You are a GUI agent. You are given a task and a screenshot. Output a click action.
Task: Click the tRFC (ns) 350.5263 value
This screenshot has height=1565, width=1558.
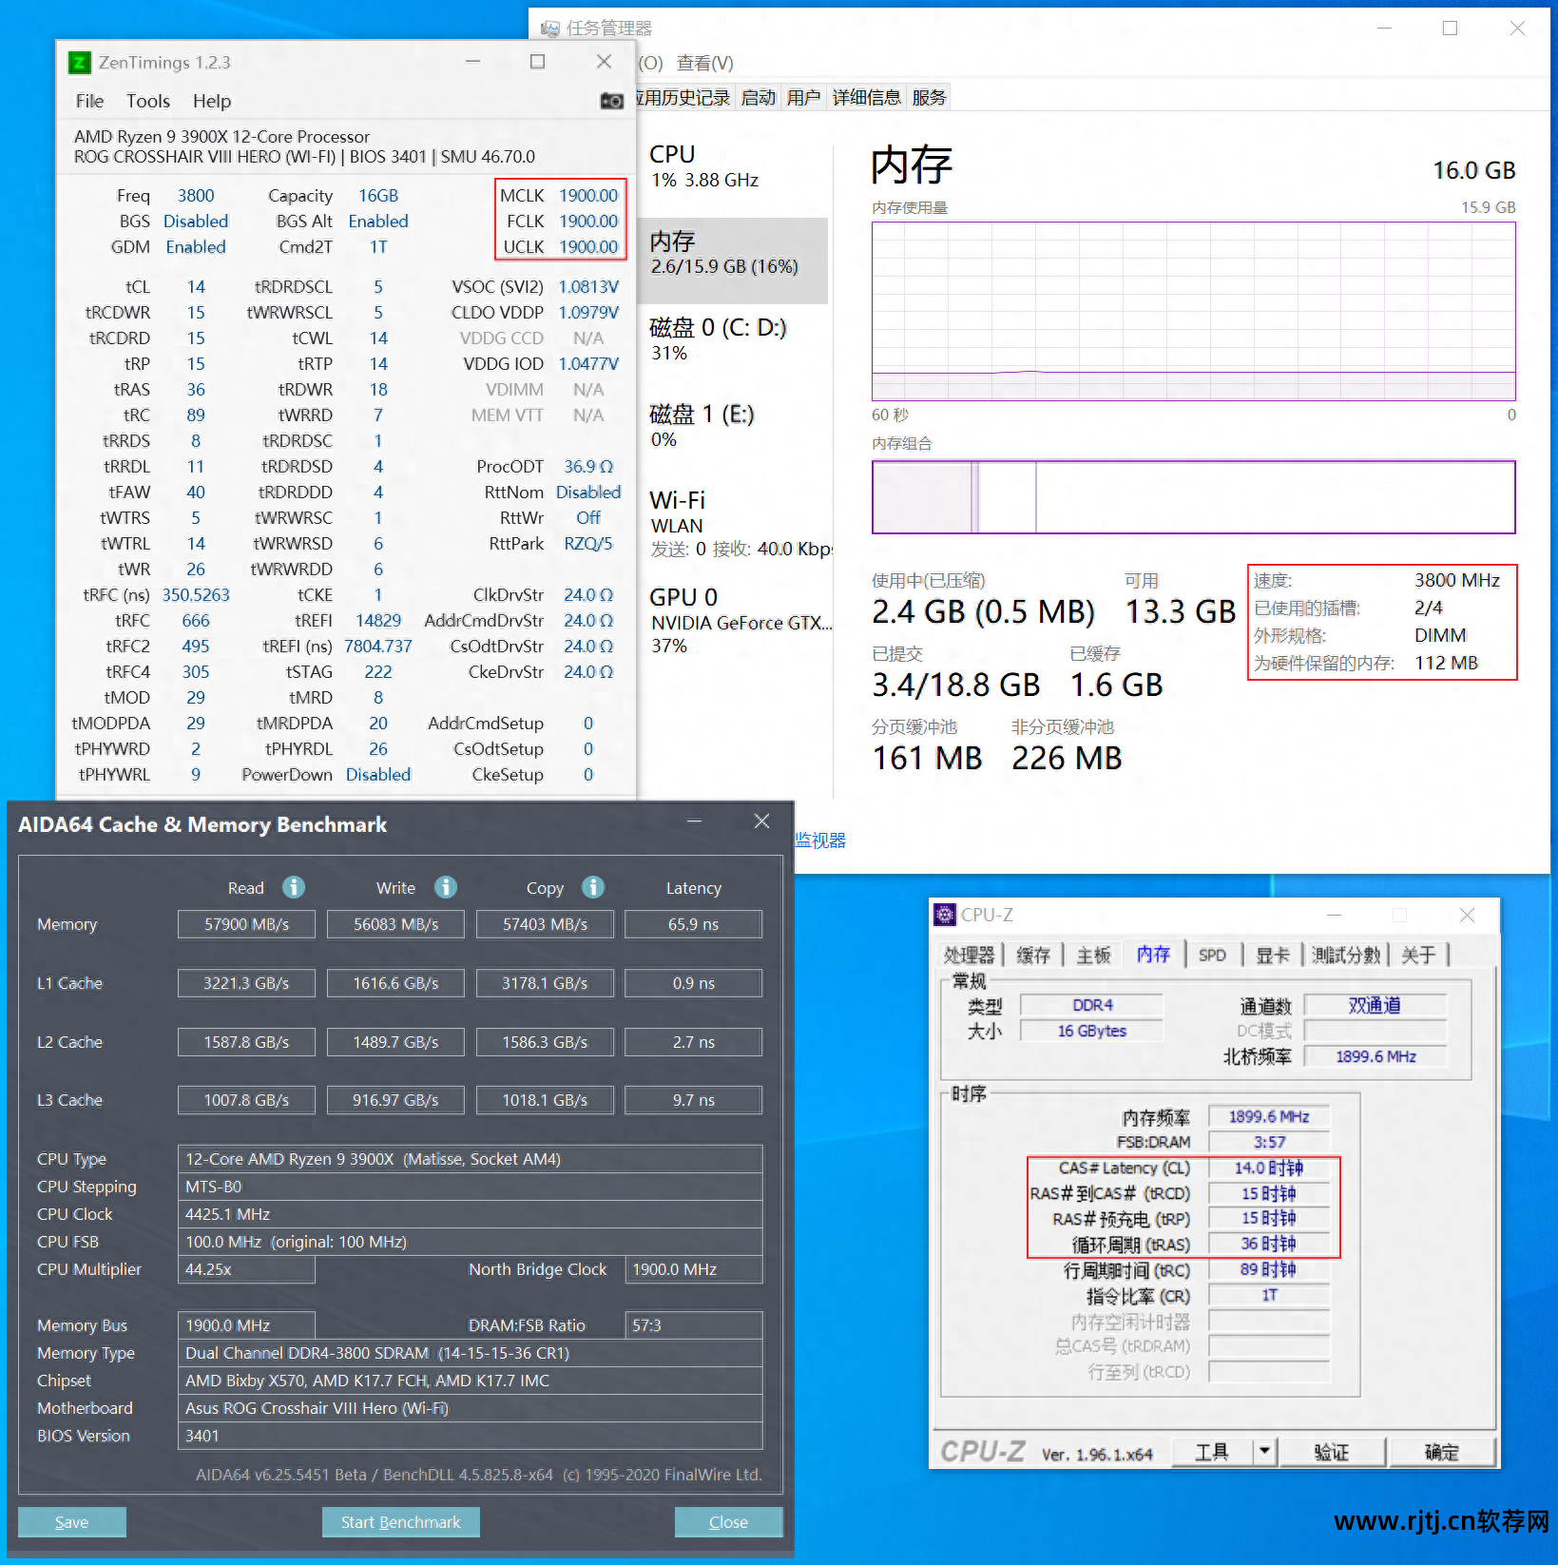(196, 595)
